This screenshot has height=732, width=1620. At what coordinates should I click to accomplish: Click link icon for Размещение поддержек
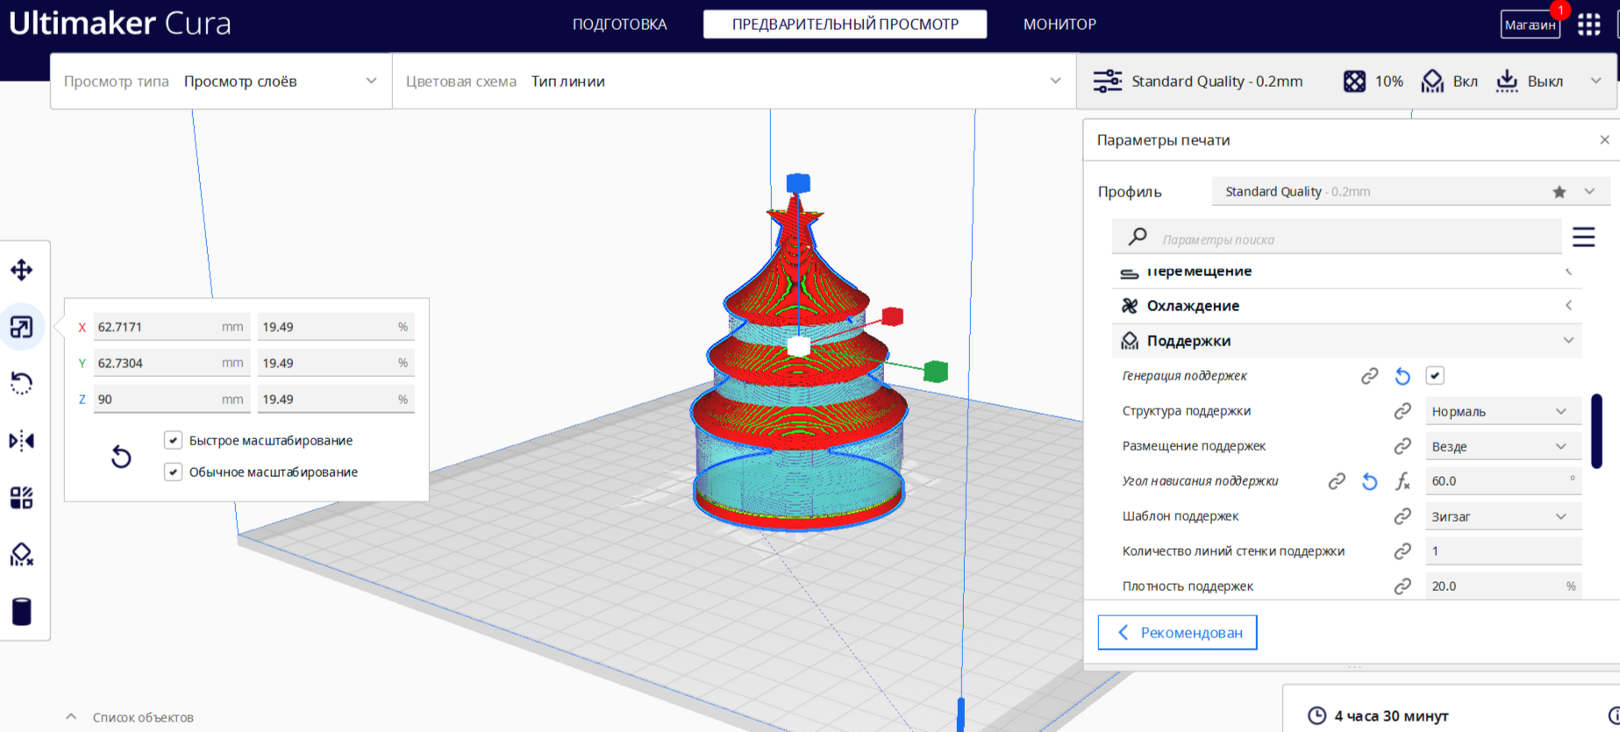pyautogui.click(x=1402, y=446)
